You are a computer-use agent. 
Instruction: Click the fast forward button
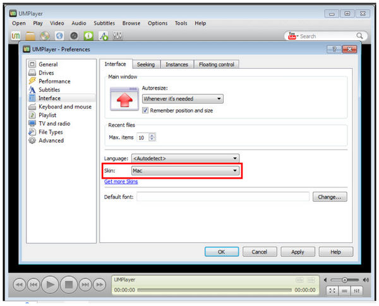coord(100,285)
